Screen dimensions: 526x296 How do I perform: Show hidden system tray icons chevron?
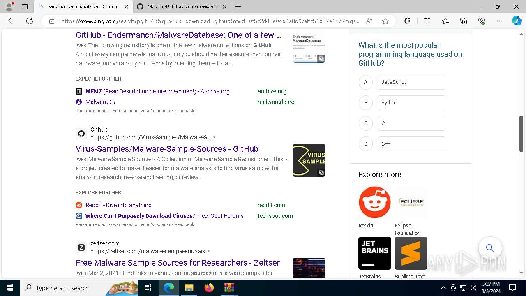tap(443, 288)
